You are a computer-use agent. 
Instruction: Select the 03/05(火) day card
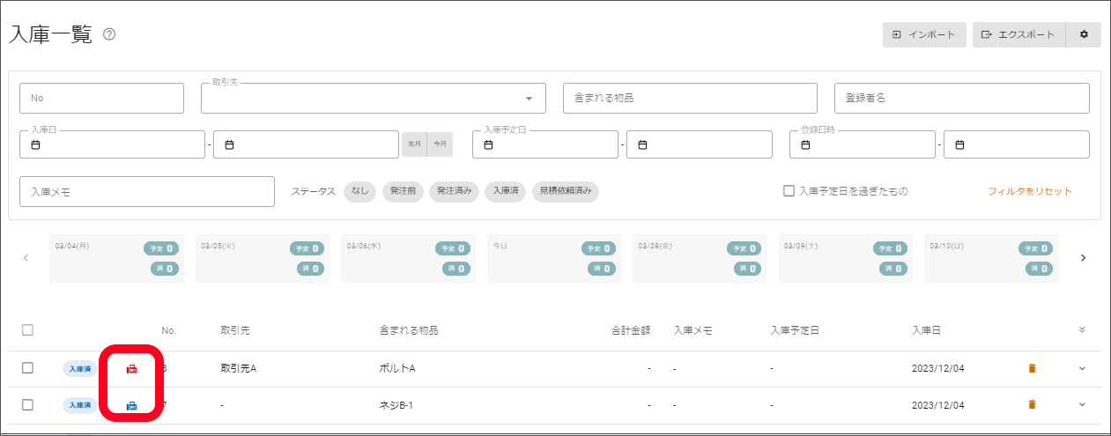pyautogui.click(x=263, y=258)
